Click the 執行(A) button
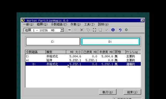 tap(108, 92)
